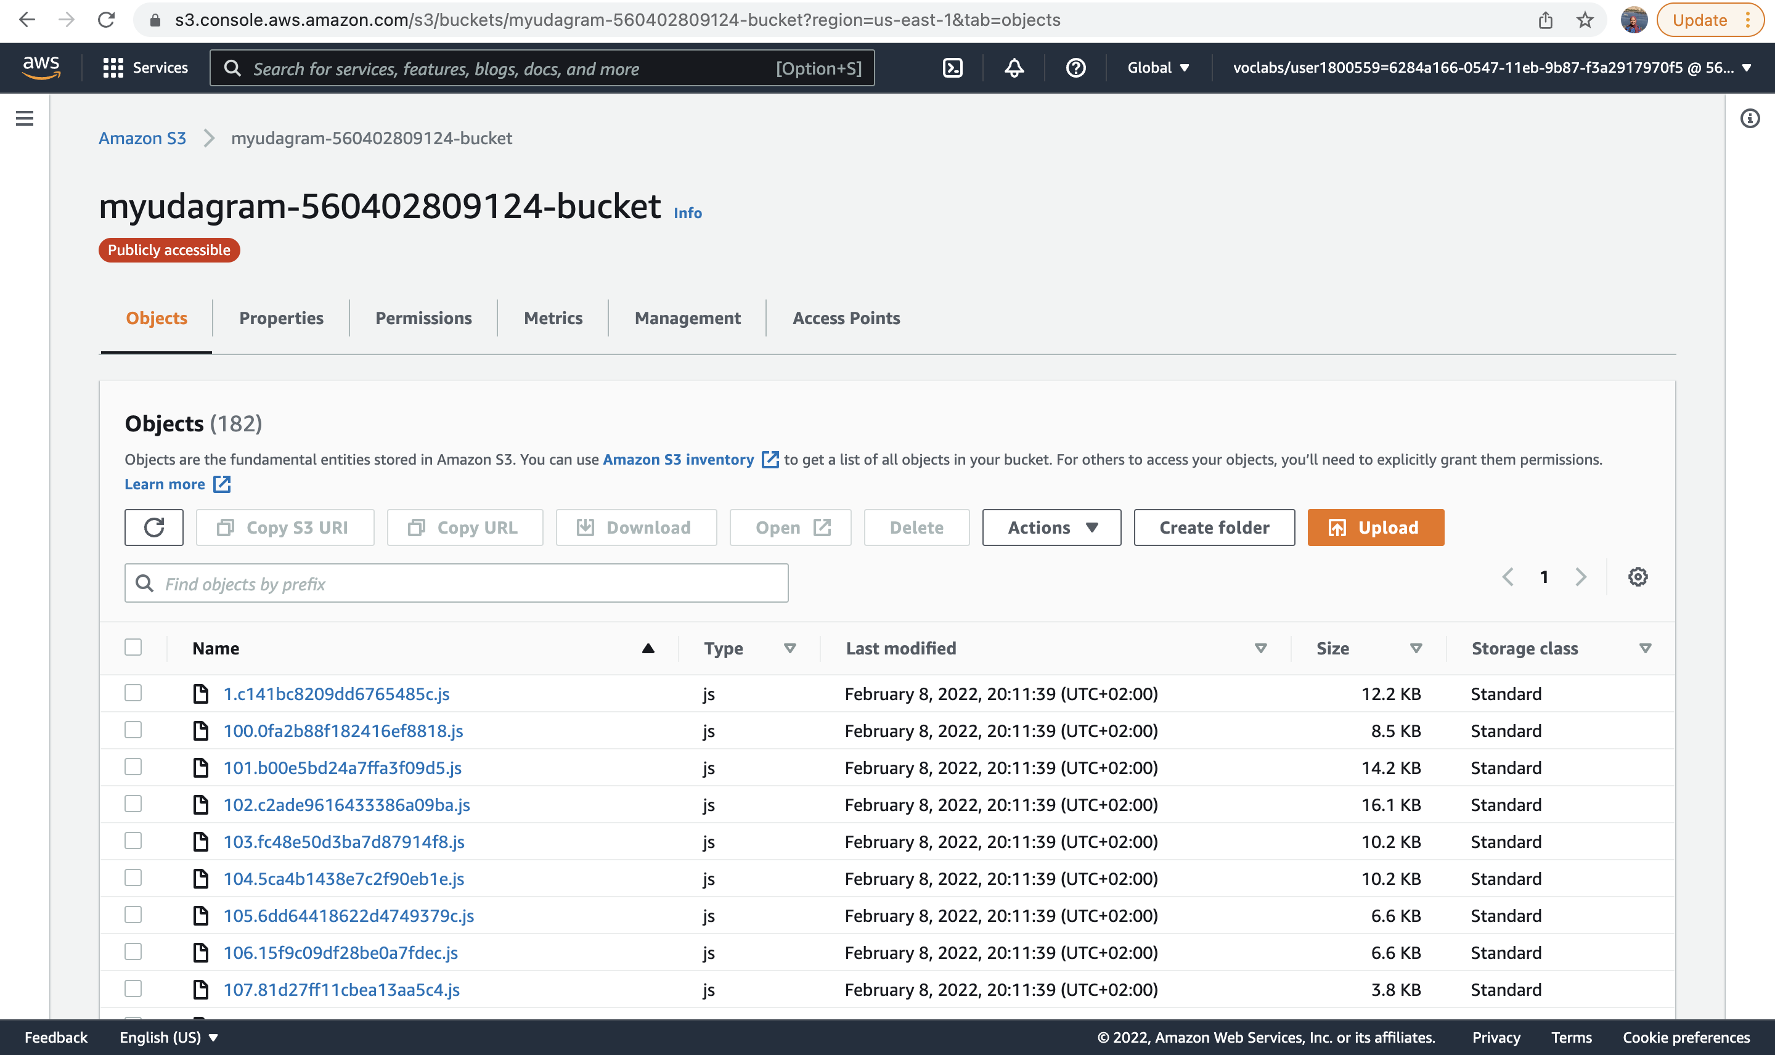The height and width of the screenshot is (1055, 1775).
Task: Select the checkbox for 1.c141bc8209dd6765485c.js
Action: (x=133, y=693)
